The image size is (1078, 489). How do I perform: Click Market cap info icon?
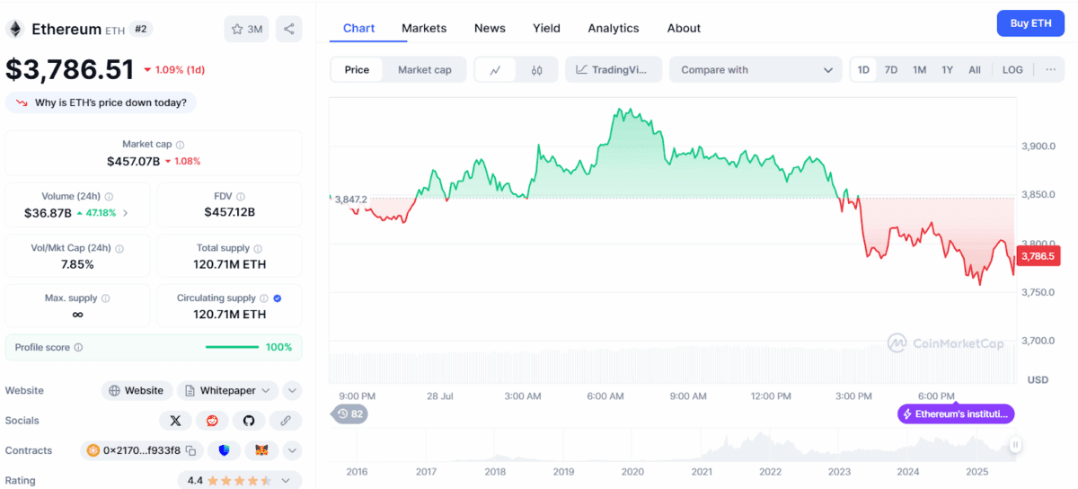coord(181,145)
